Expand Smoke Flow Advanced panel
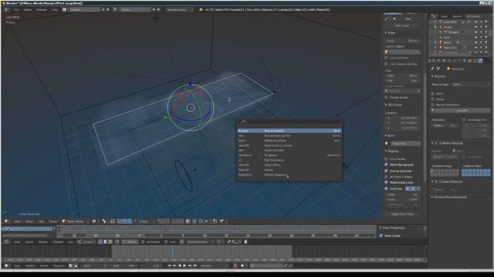 click(432, 197)
